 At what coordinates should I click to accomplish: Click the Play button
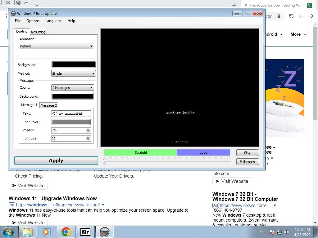pos(248,152)
